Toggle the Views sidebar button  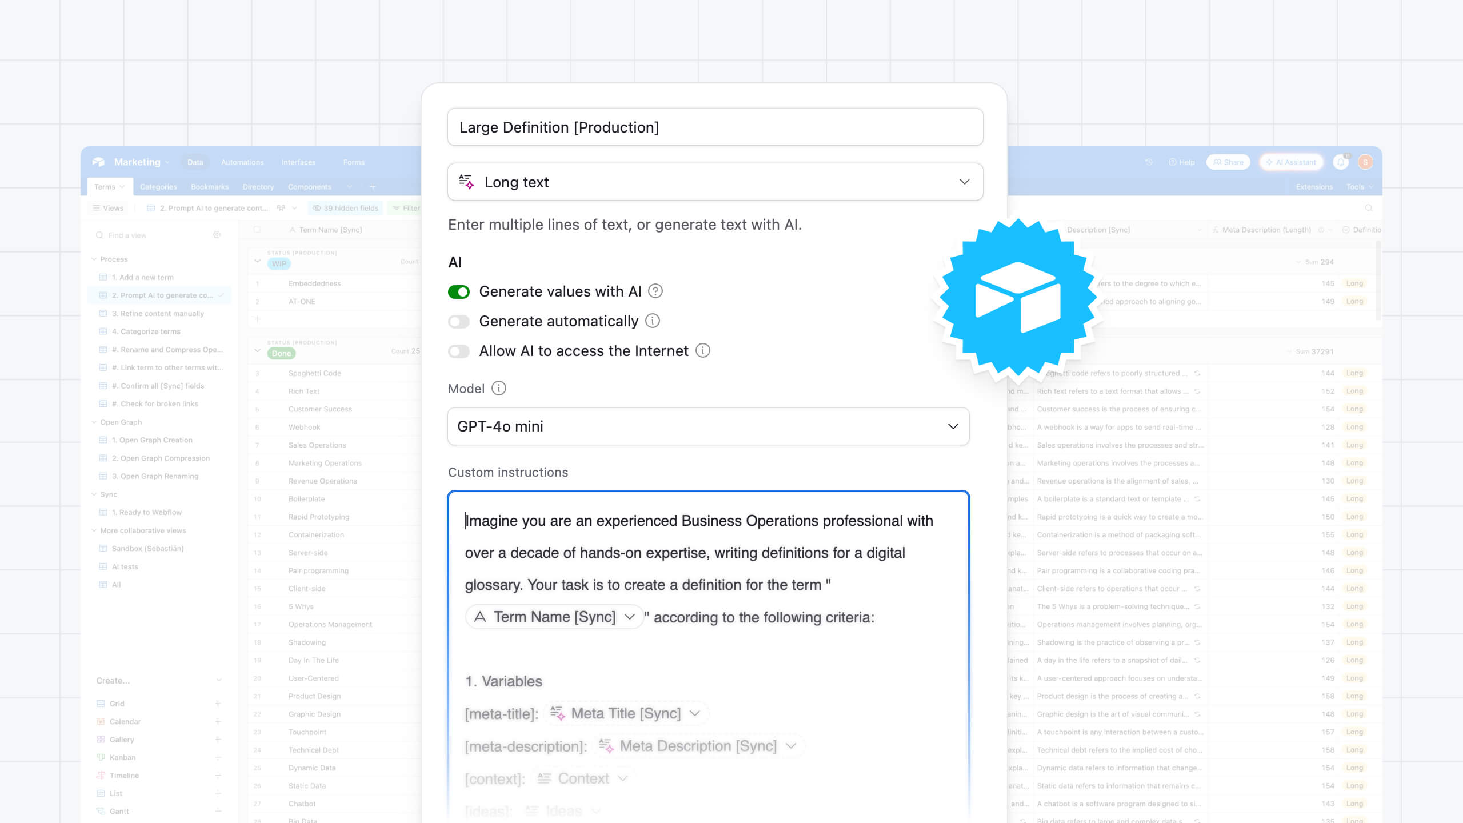108,208
